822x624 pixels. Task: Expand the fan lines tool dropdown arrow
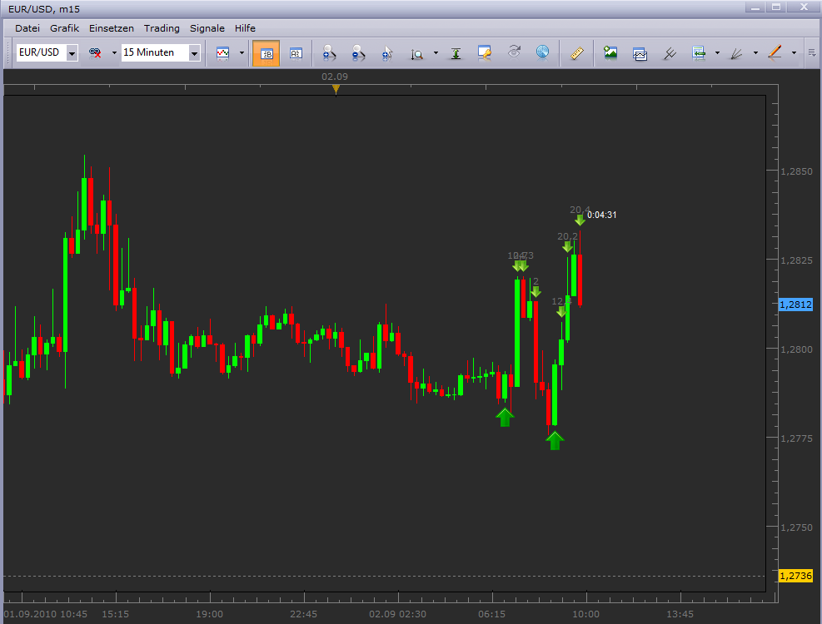pyautogui.click(x=755, y=53)
